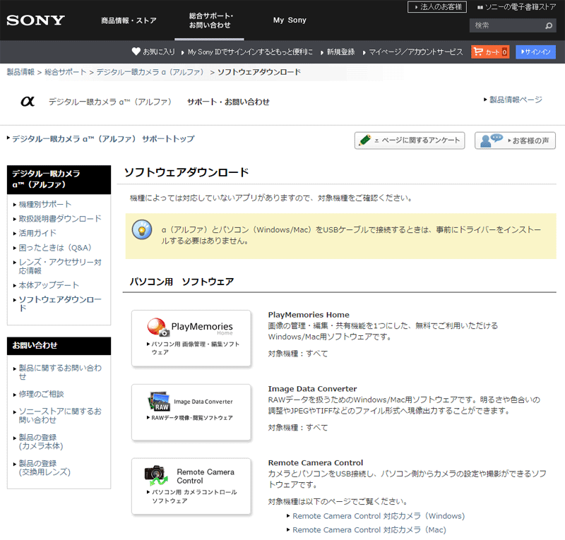Image resolution: width=565 pixels, height=540 pixels.
Task: Click 法人のお客様 button
Action: 437,7
